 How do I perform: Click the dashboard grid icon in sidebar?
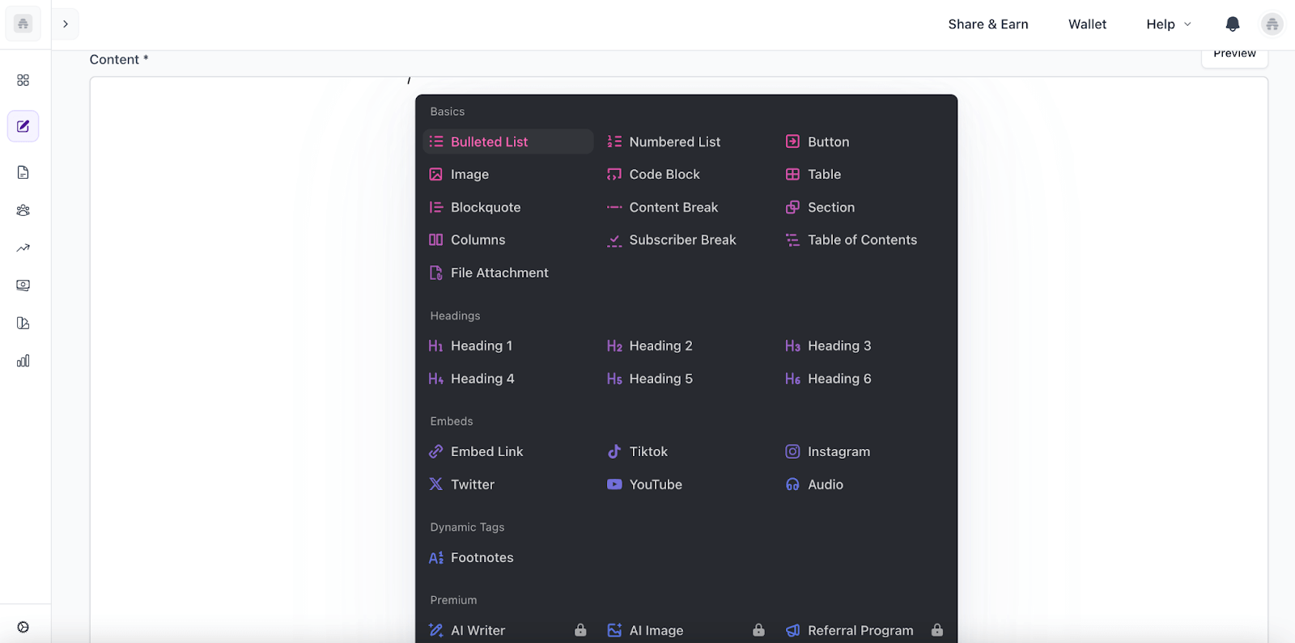pyautogui.click(x=23, y=80)
